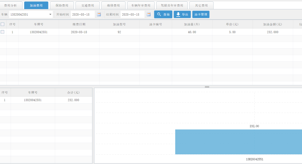This screenshot has width=302, height=164.
Task: Click the 查询 search button
Action: (x=163, y=14)
